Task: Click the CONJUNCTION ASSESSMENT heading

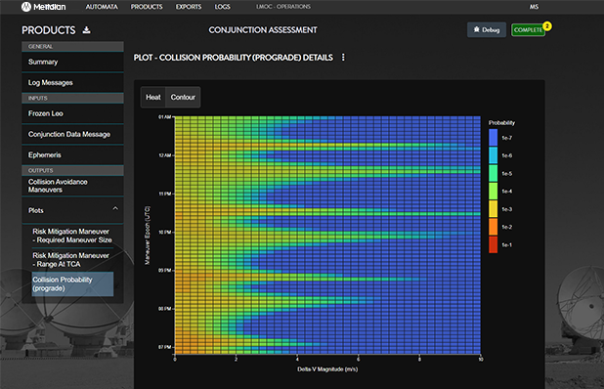Action: (x=263, y=30)
